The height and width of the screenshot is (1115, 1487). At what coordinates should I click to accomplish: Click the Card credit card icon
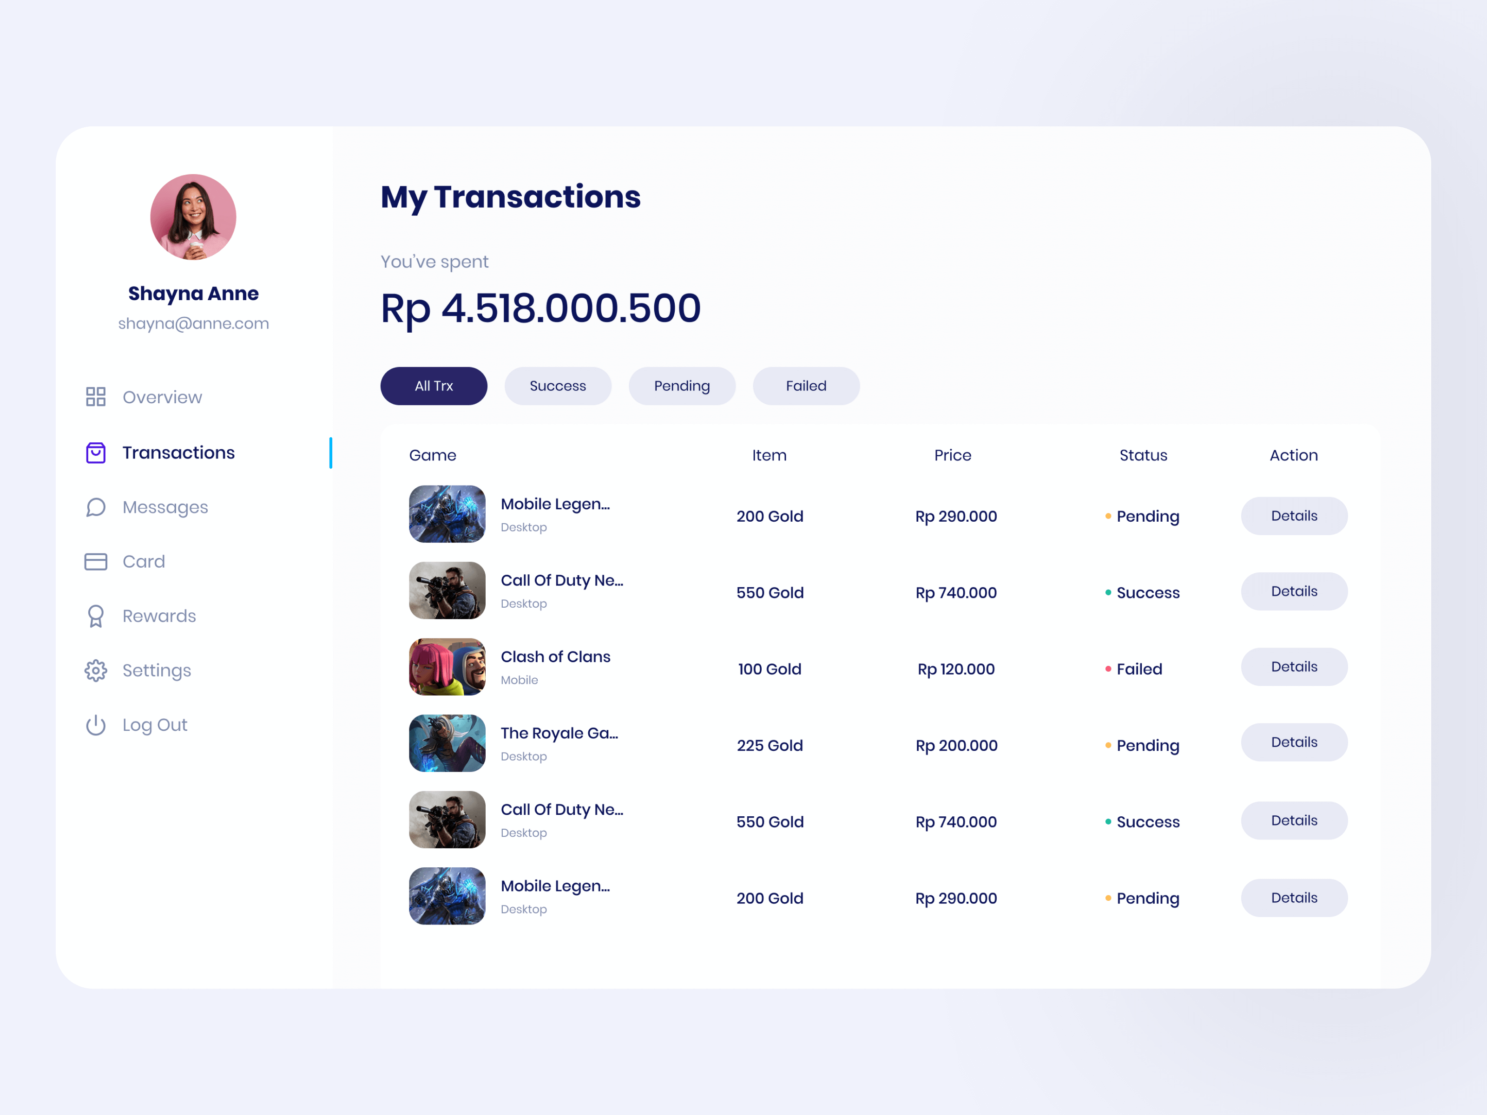(95, 561)
